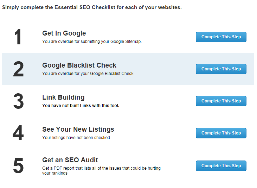
Task: Click the large step number 1
Action: pyautogui.click(x=18, y=37)
